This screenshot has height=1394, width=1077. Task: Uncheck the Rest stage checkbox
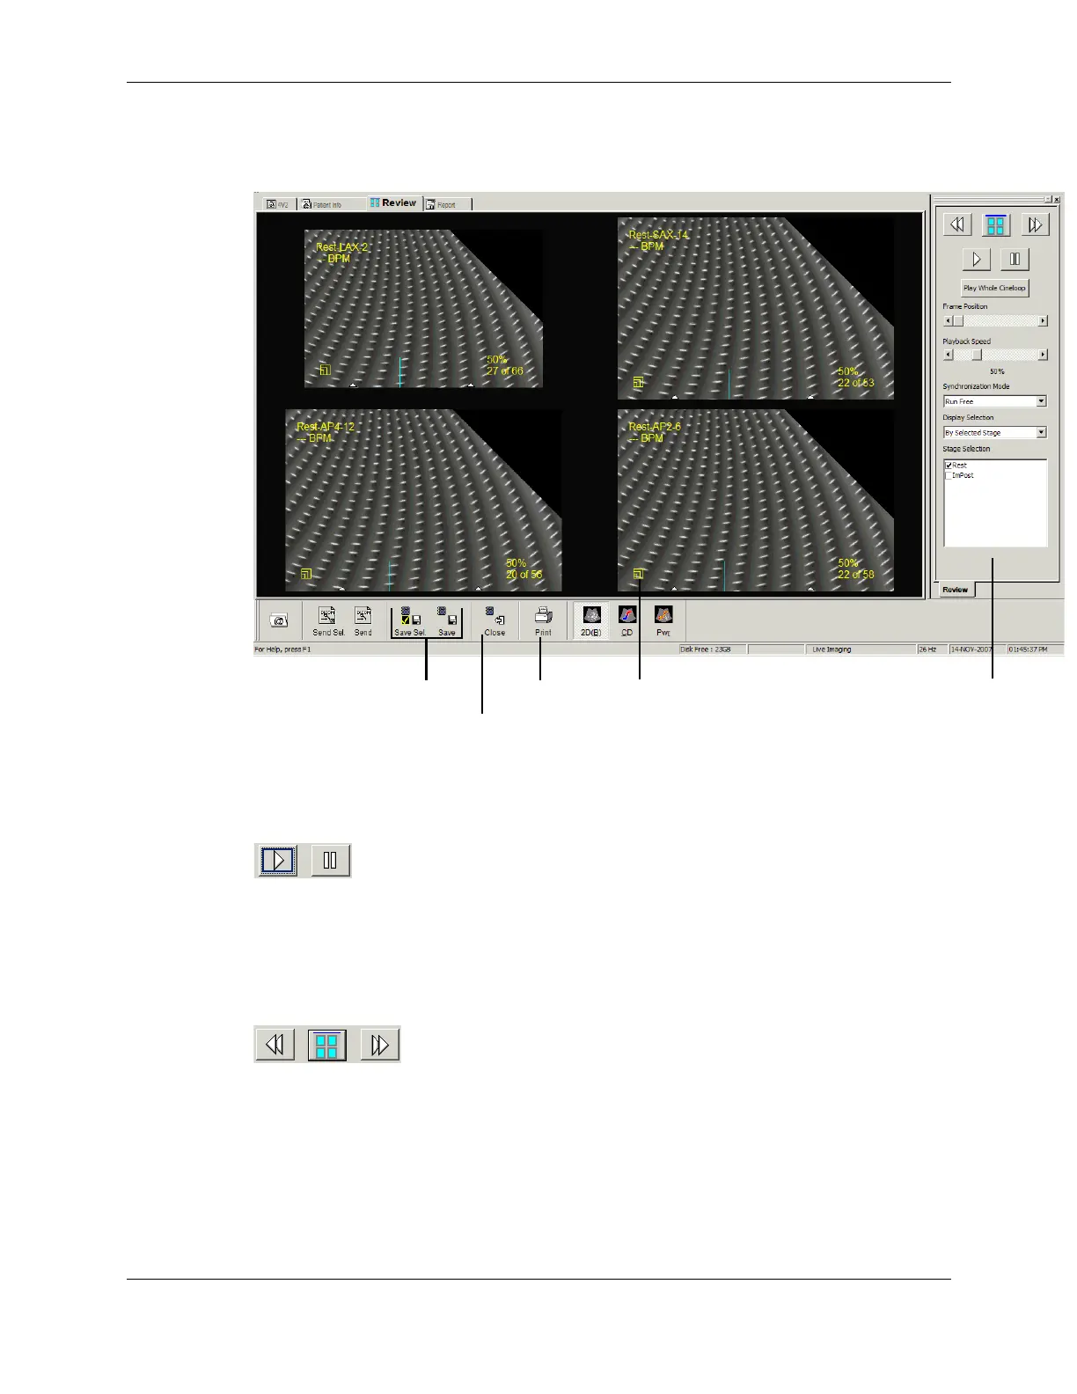949,466
